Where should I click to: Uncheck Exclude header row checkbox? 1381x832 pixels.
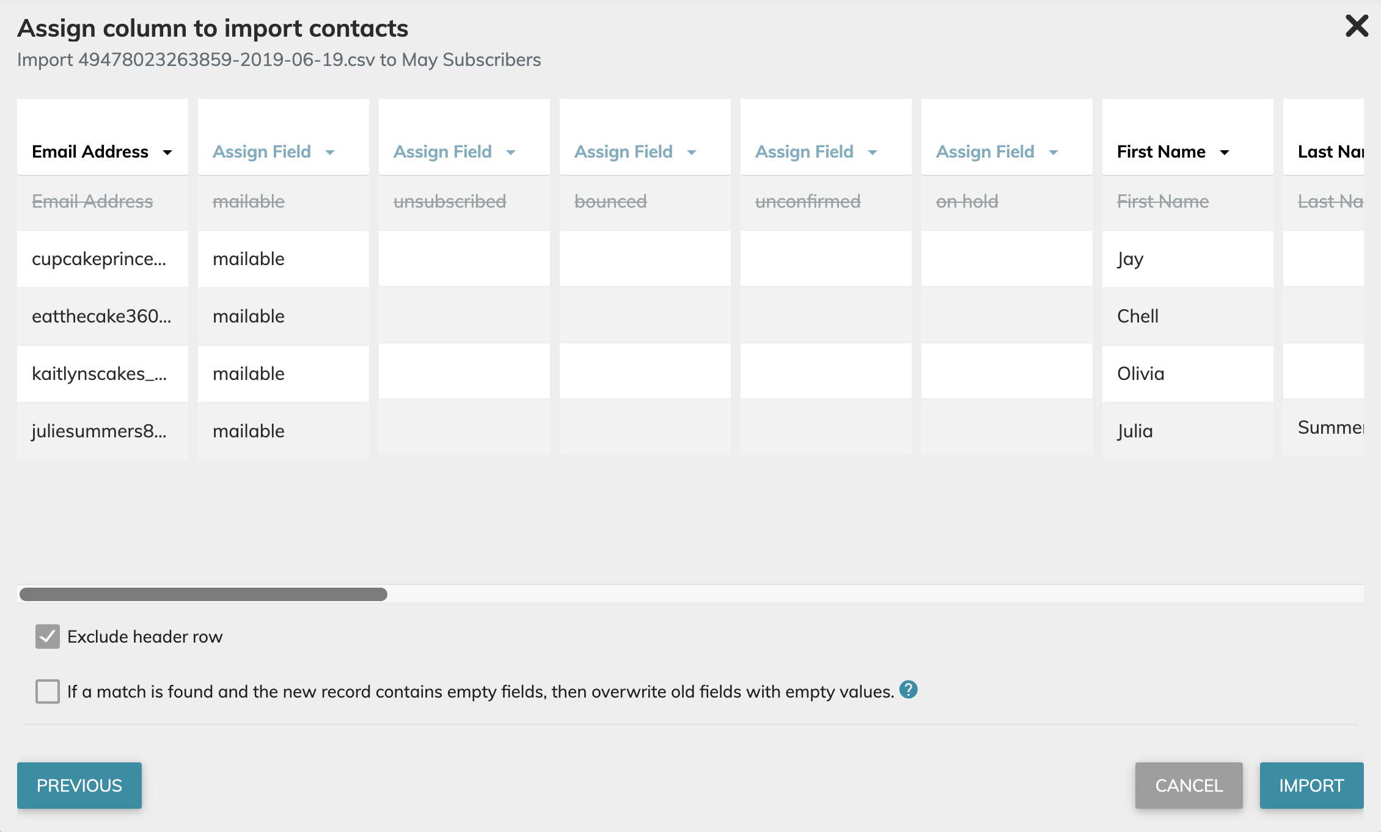pyautogui.click(x=48, y=637)
